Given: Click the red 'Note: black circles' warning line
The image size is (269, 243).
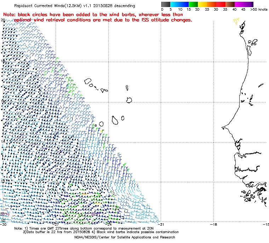Looking at the screenshot, I should click(93, 14).
